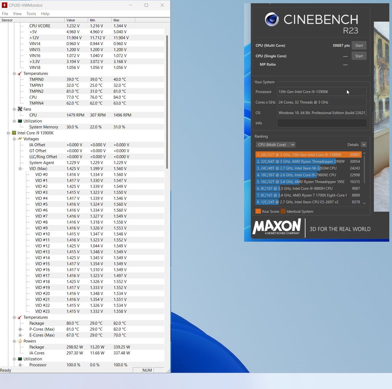Click the Cinebench sphere logo icon

point(272,19)
